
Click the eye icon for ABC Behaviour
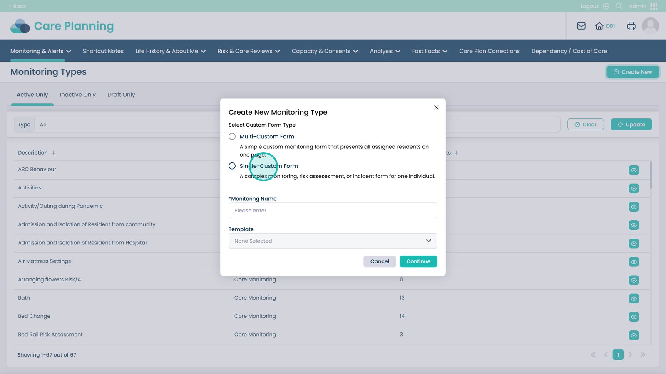click(x=634, y=170)
